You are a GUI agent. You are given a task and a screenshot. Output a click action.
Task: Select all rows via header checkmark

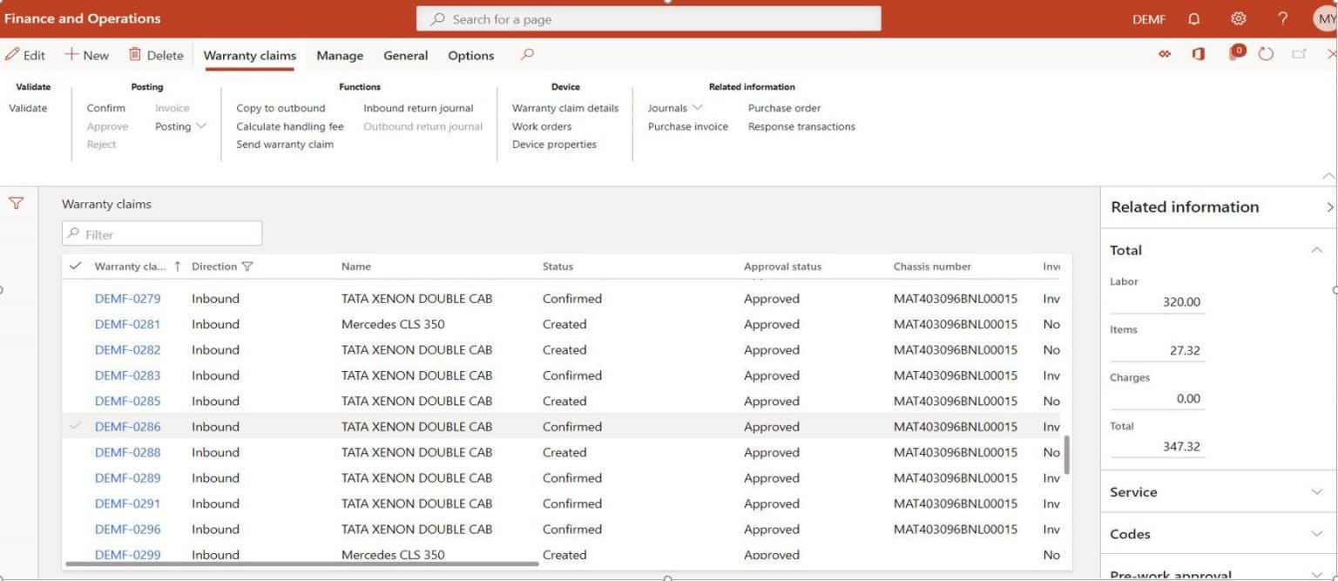coord(76,267)
